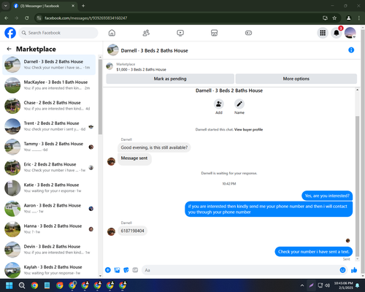365x292 pixels.
Task: Click 'Check your number i have sent a text' message
Action: [x=314, y=252]
